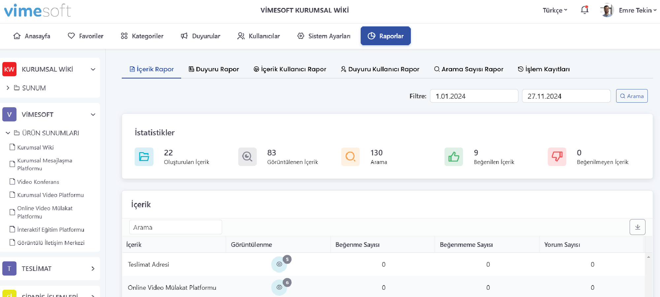Viewport: 660px width, 297px height.
Task: Click the V workspace badge for VİMESOFT
Action: coord(9,115)
